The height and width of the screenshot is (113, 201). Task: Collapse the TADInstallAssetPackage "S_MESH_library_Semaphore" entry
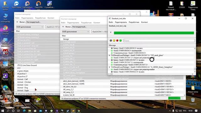pos(109,67)
